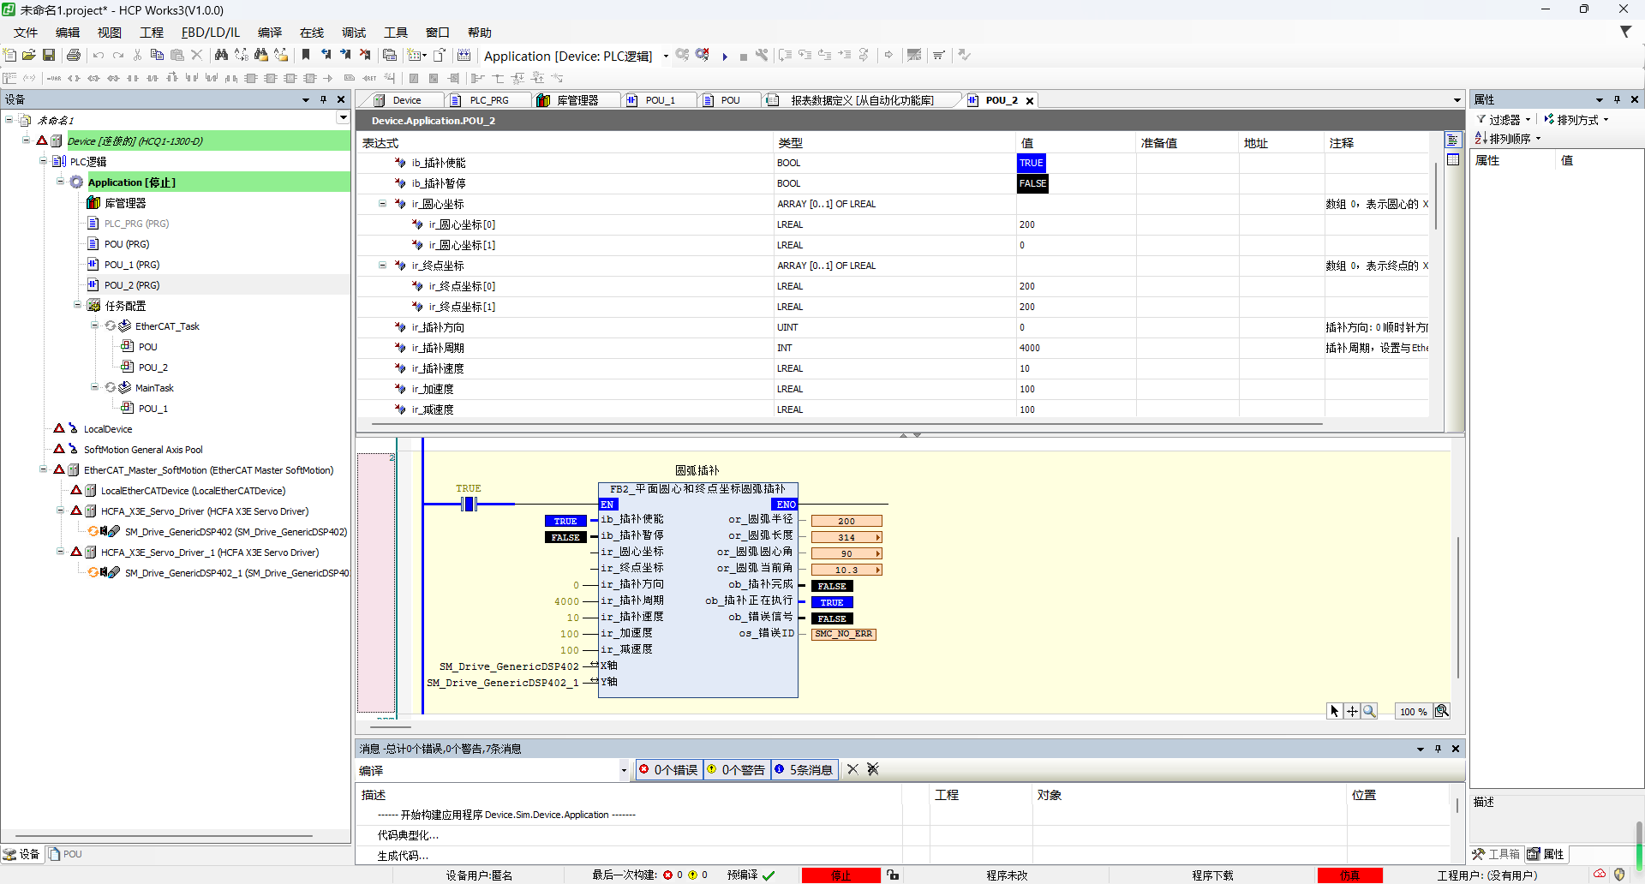Open the 过滤器 filter dropdown

click(x=1504, y=120)
